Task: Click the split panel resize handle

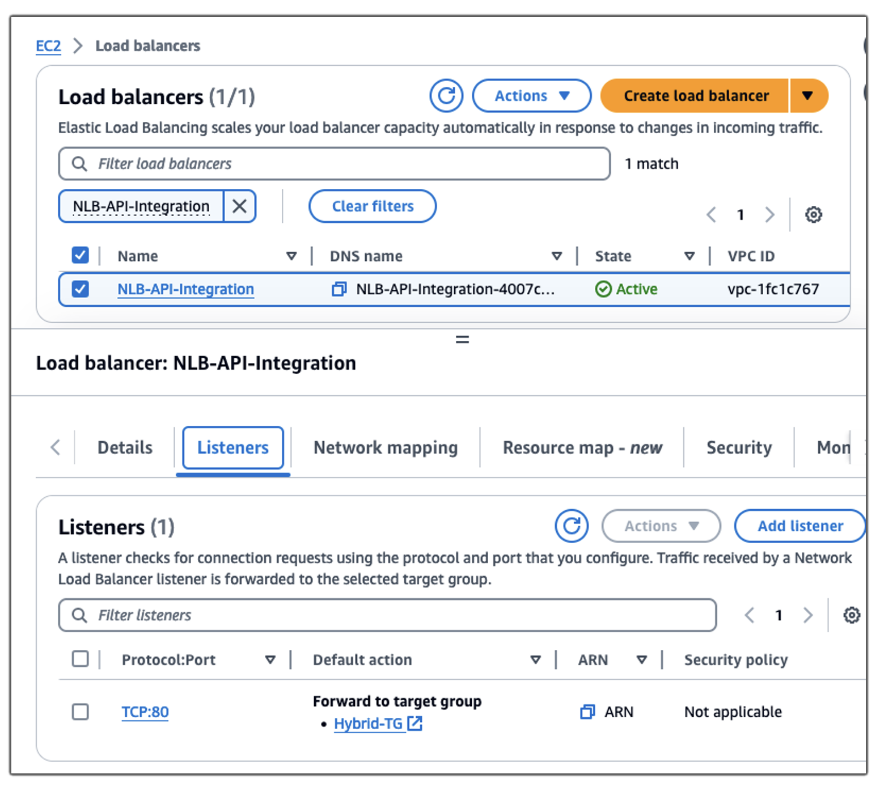Action: coord(463,340)
